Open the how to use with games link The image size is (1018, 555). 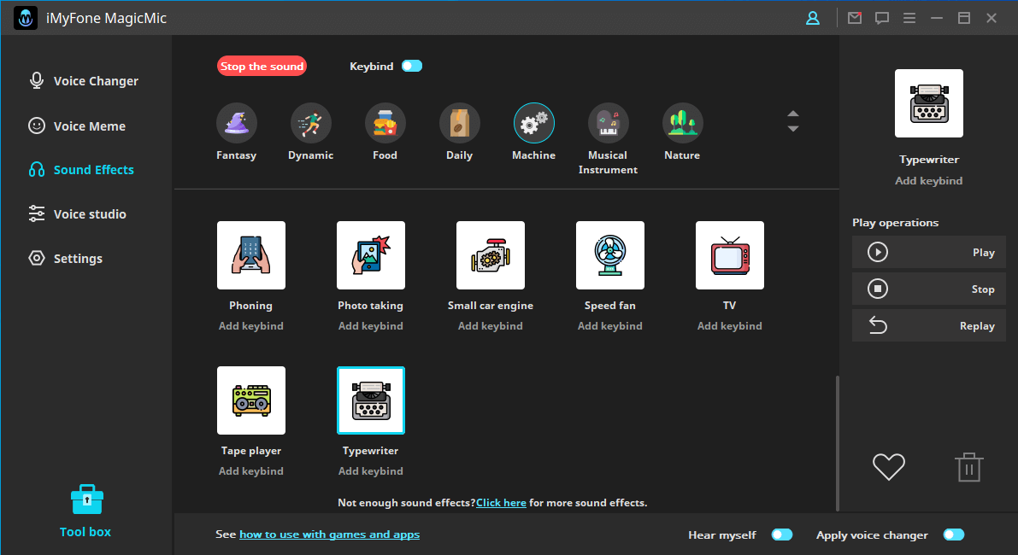pos(329,535)
